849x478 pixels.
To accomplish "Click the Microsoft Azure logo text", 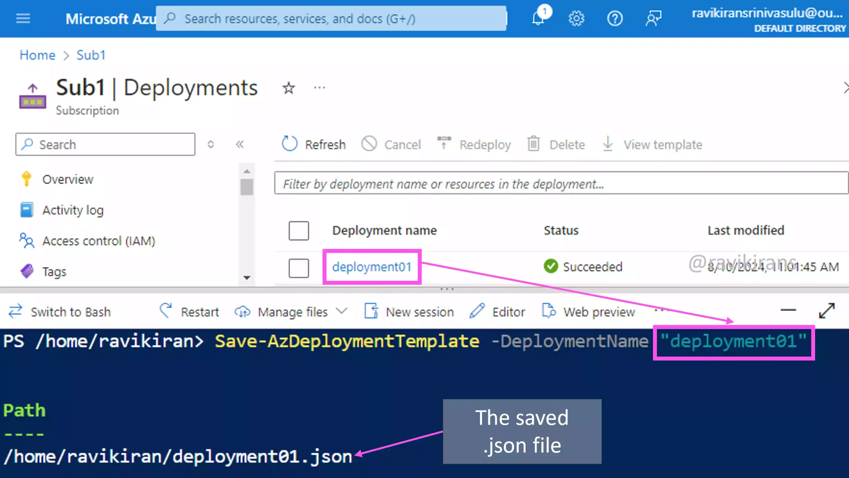I will tap(111, 19).
